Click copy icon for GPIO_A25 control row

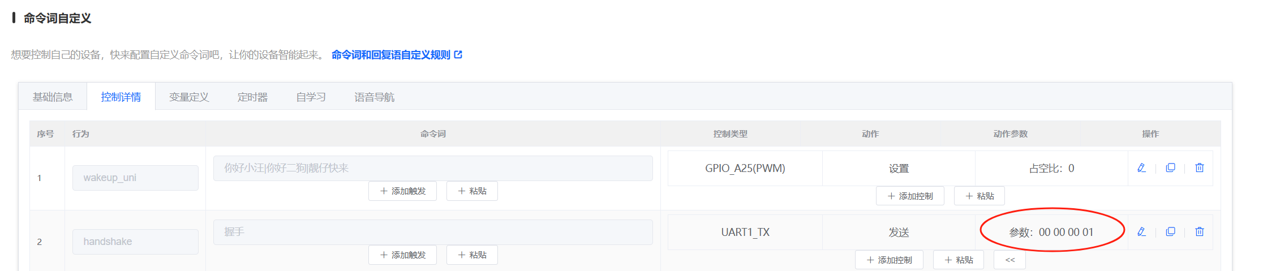[1170, 168]
